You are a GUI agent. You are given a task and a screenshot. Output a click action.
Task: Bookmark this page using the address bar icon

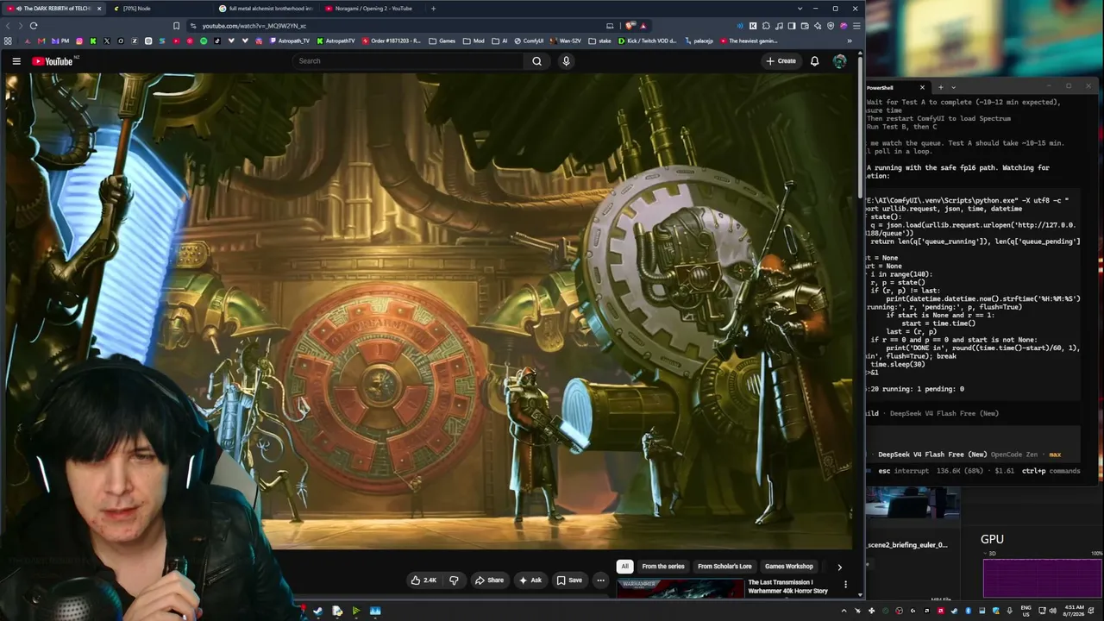pos(177,26)
